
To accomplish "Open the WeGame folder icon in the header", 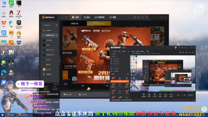I will point(139,17).
